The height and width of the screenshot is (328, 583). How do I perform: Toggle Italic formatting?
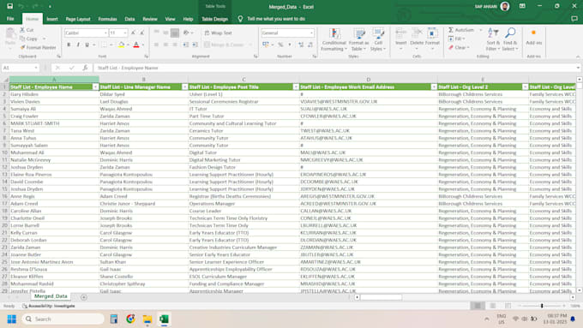(78, 45)
